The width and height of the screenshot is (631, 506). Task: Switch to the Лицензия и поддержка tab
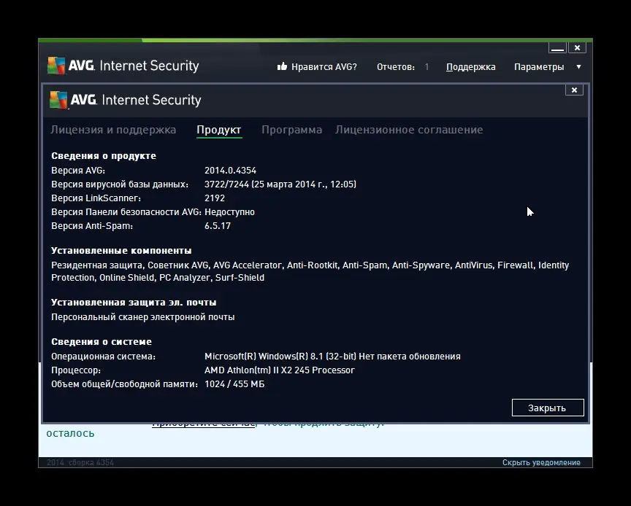click(113, 129)
